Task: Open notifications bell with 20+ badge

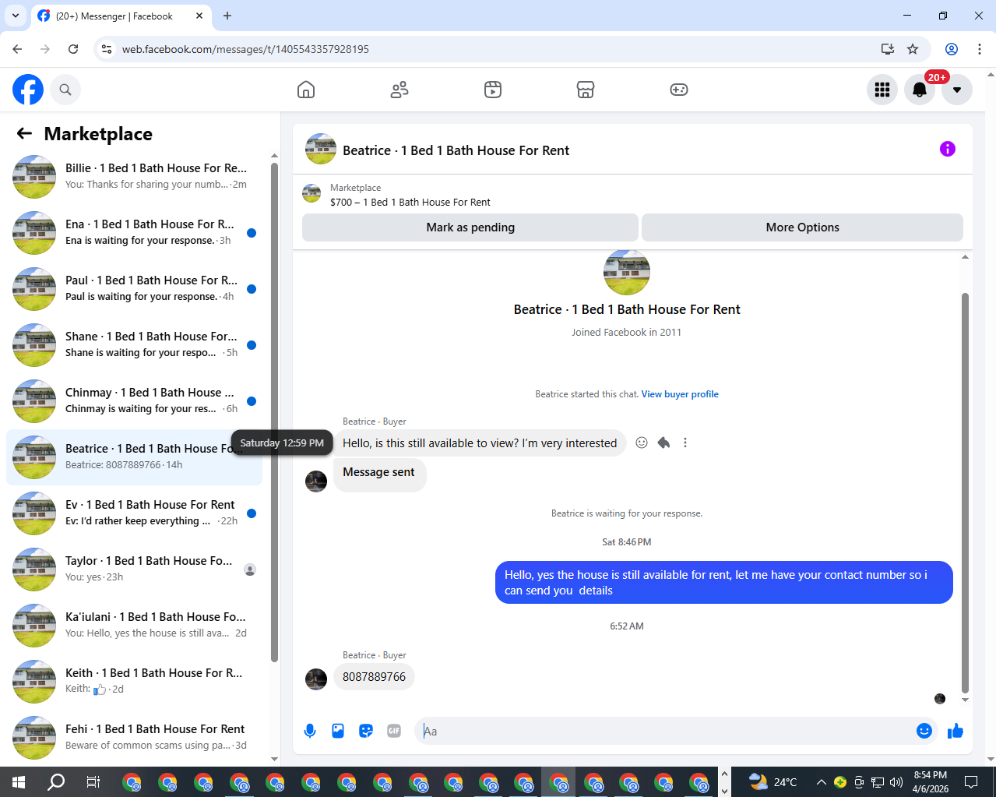Action: pos(920,90)
